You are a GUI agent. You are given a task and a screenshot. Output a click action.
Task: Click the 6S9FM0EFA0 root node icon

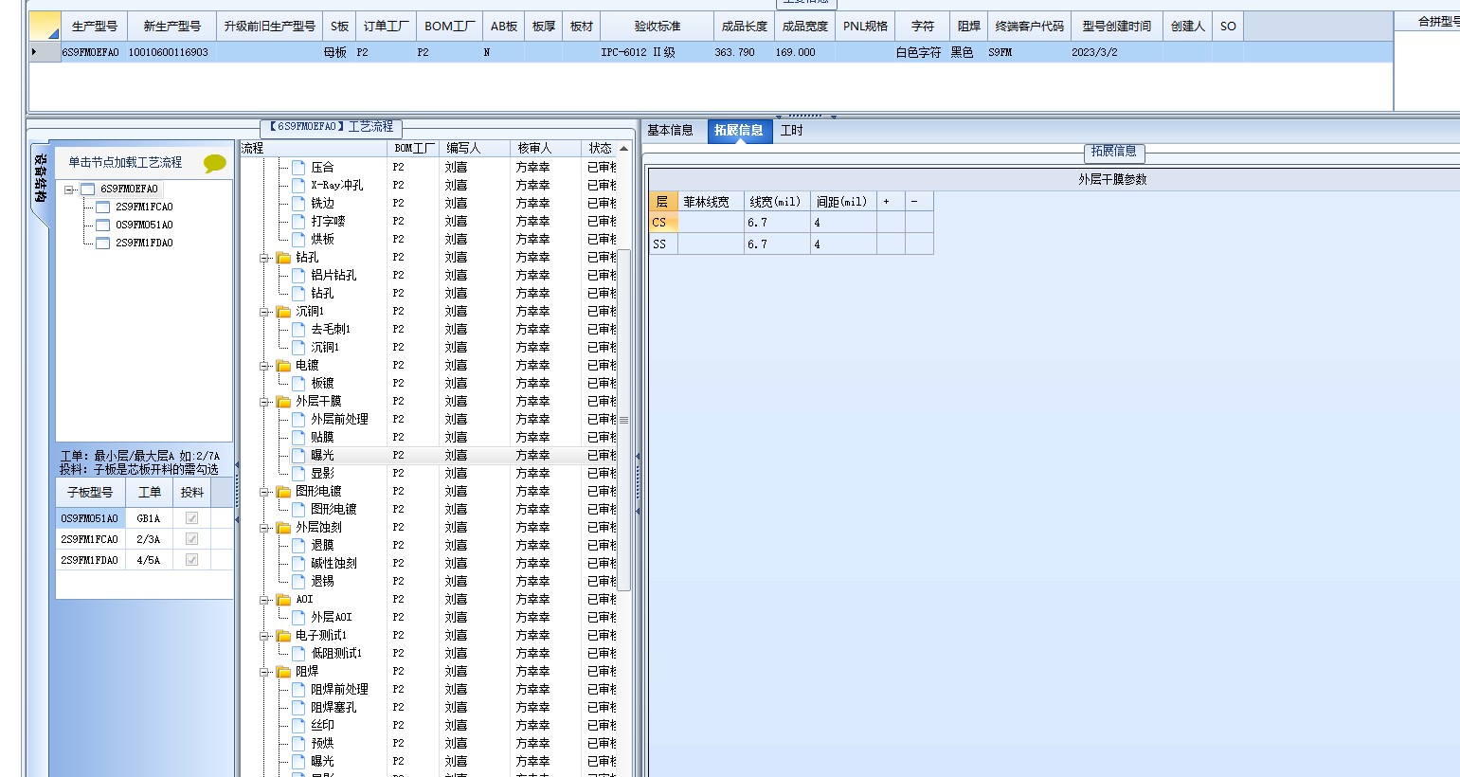(x=88, y=189)
